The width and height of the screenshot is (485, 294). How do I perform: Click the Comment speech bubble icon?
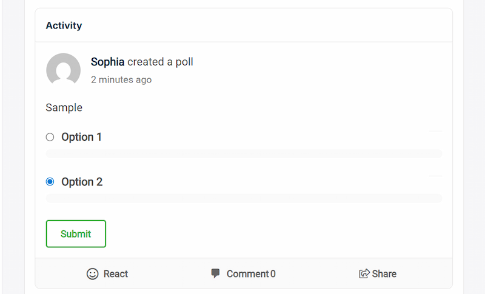pos(215,273)
